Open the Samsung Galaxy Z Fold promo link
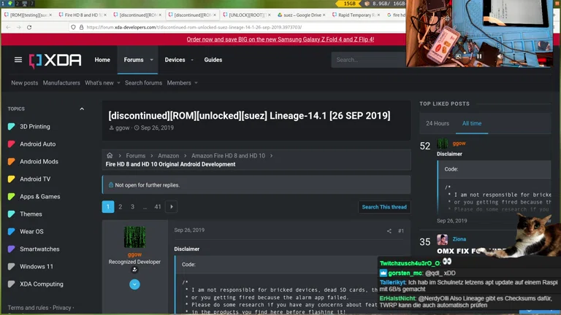 pyautogui.click(x=280, y=40)
